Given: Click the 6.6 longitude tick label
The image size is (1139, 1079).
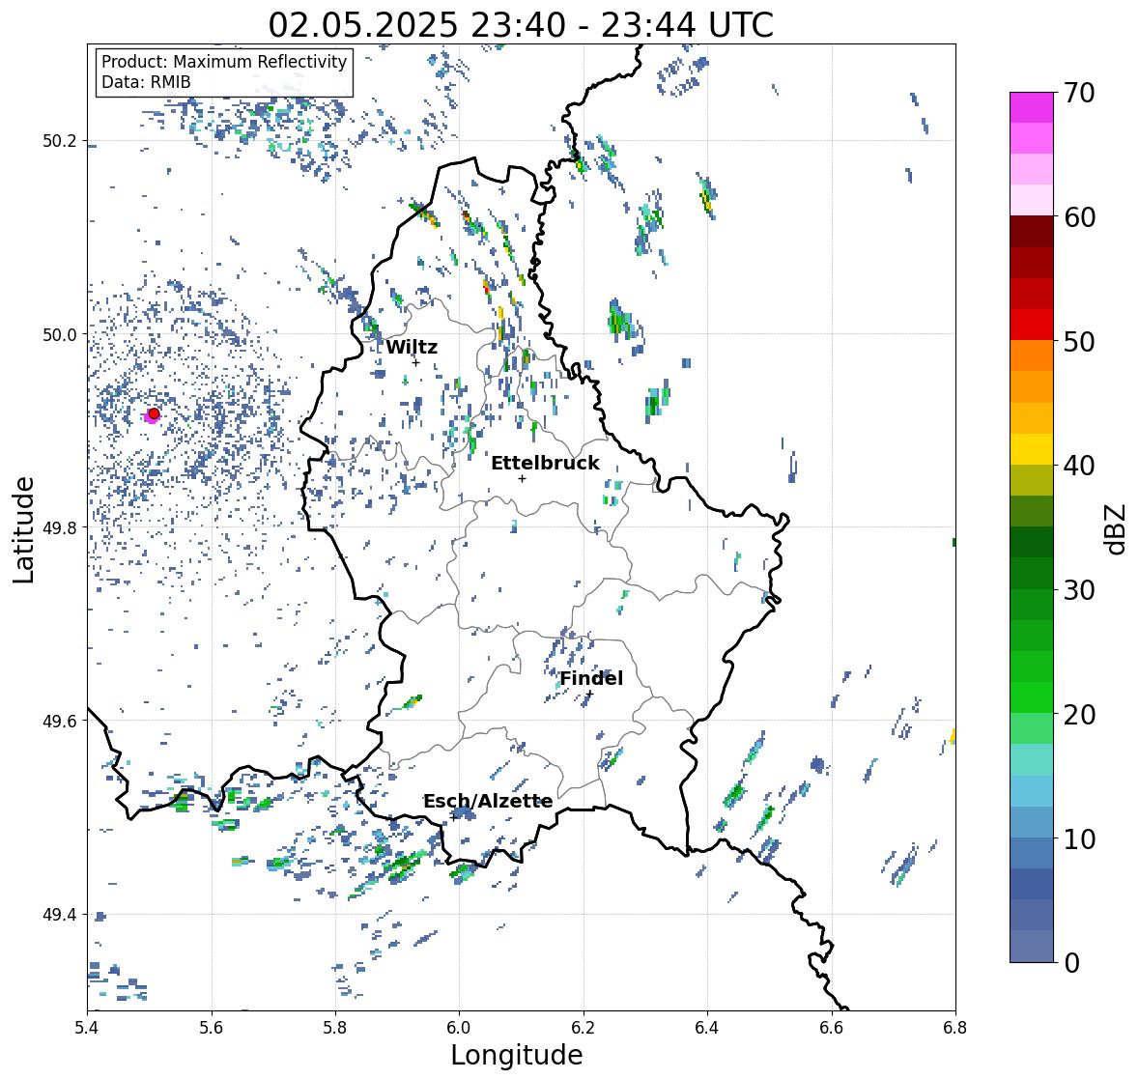Looking at the screenshot, I should coord(831,1027).
